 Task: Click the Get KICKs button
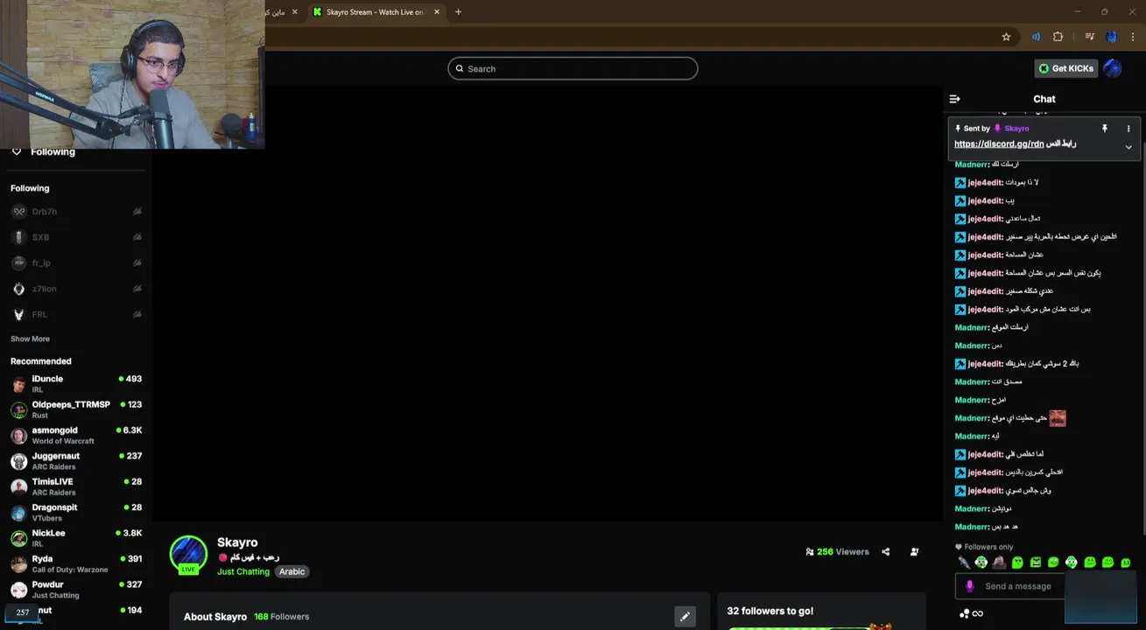point(1065,68)
